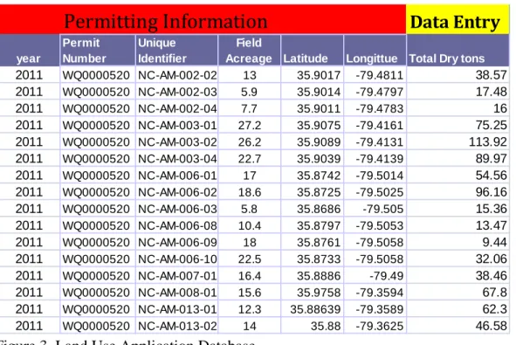Select latitude cell 35.88639
516x345 pixels.
[312, 309]
